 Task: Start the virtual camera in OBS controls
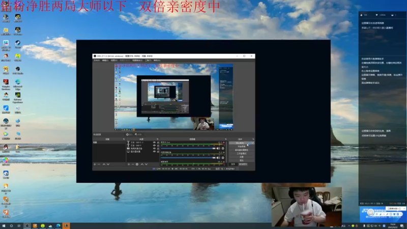click(241, 150)
